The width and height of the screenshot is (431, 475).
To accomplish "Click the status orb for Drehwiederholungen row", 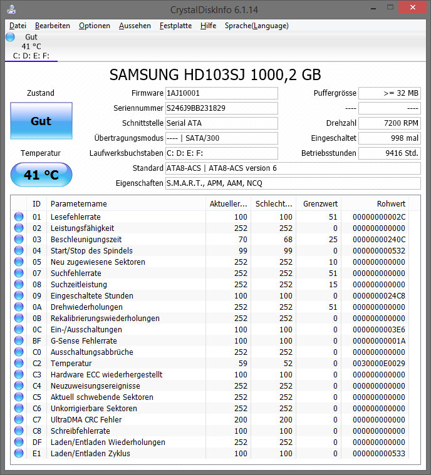I will click(19, 307).
